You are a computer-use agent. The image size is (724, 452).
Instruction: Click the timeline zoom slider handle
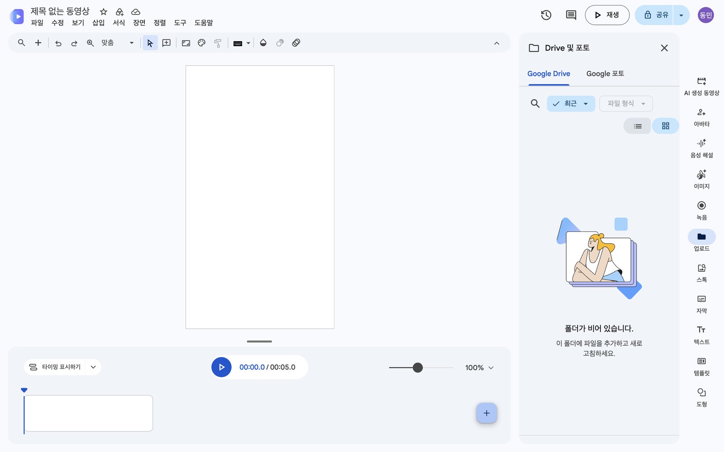tap(418, 367)
